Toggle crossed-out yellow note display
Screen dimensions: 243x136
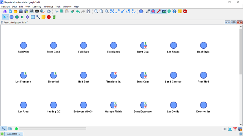click(180, 11)
